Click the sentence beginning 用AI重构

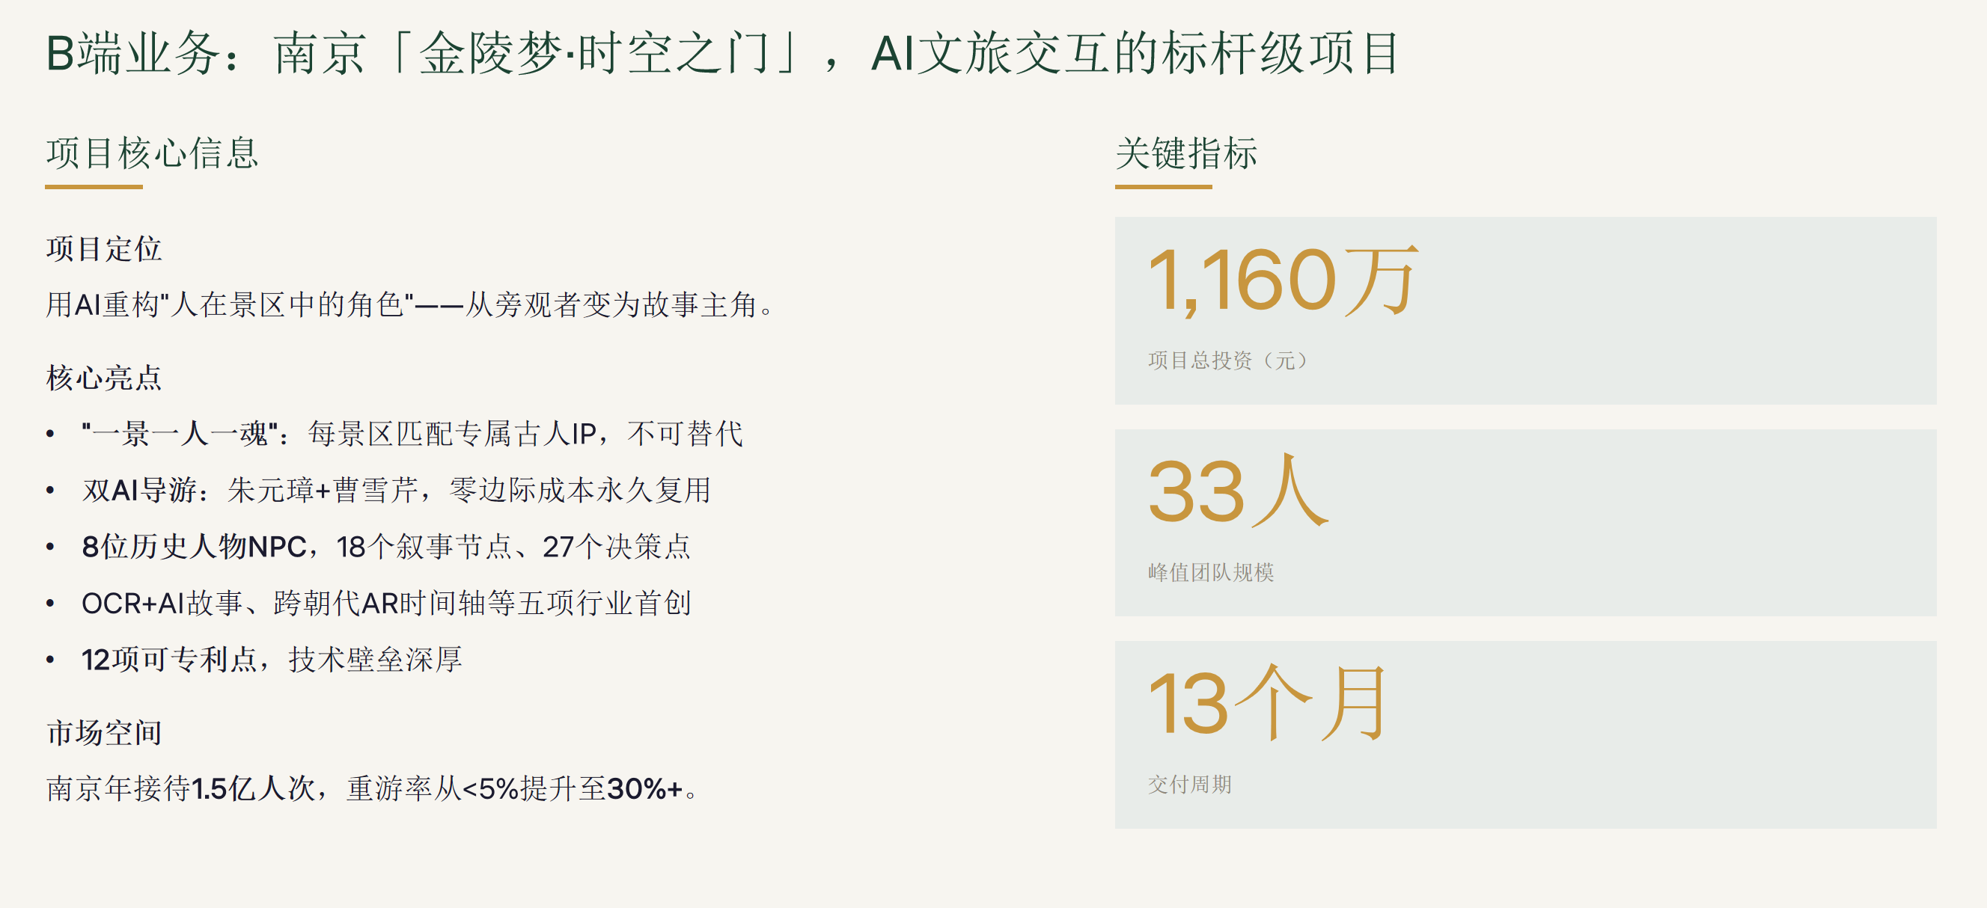(x=410, y=304)
